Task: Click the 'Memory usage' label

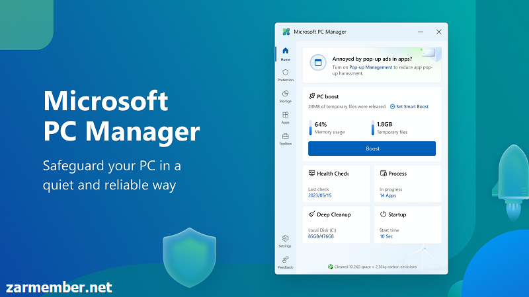Action: click(x=329, y=132)
